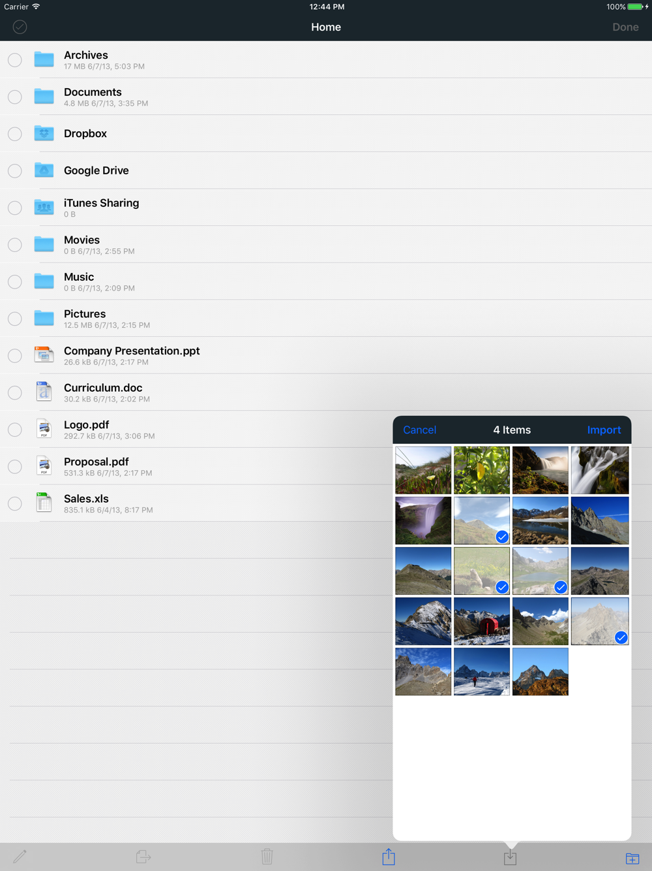Tap the share icon in bottom toolbar
652x871 pixels.
click(389, 856)
